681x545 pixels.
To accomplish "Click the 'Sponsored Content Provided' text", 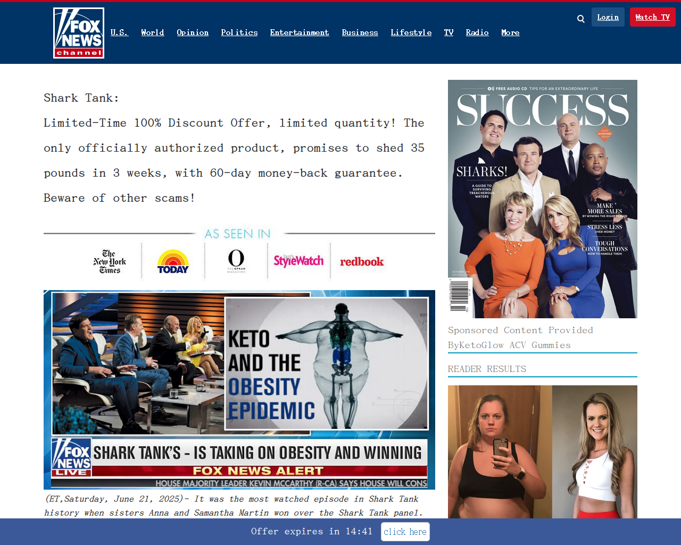I will 520,330.
